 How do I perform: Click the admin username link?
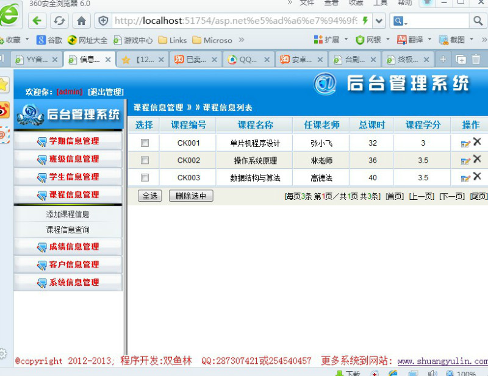click(x=70, y=92)
